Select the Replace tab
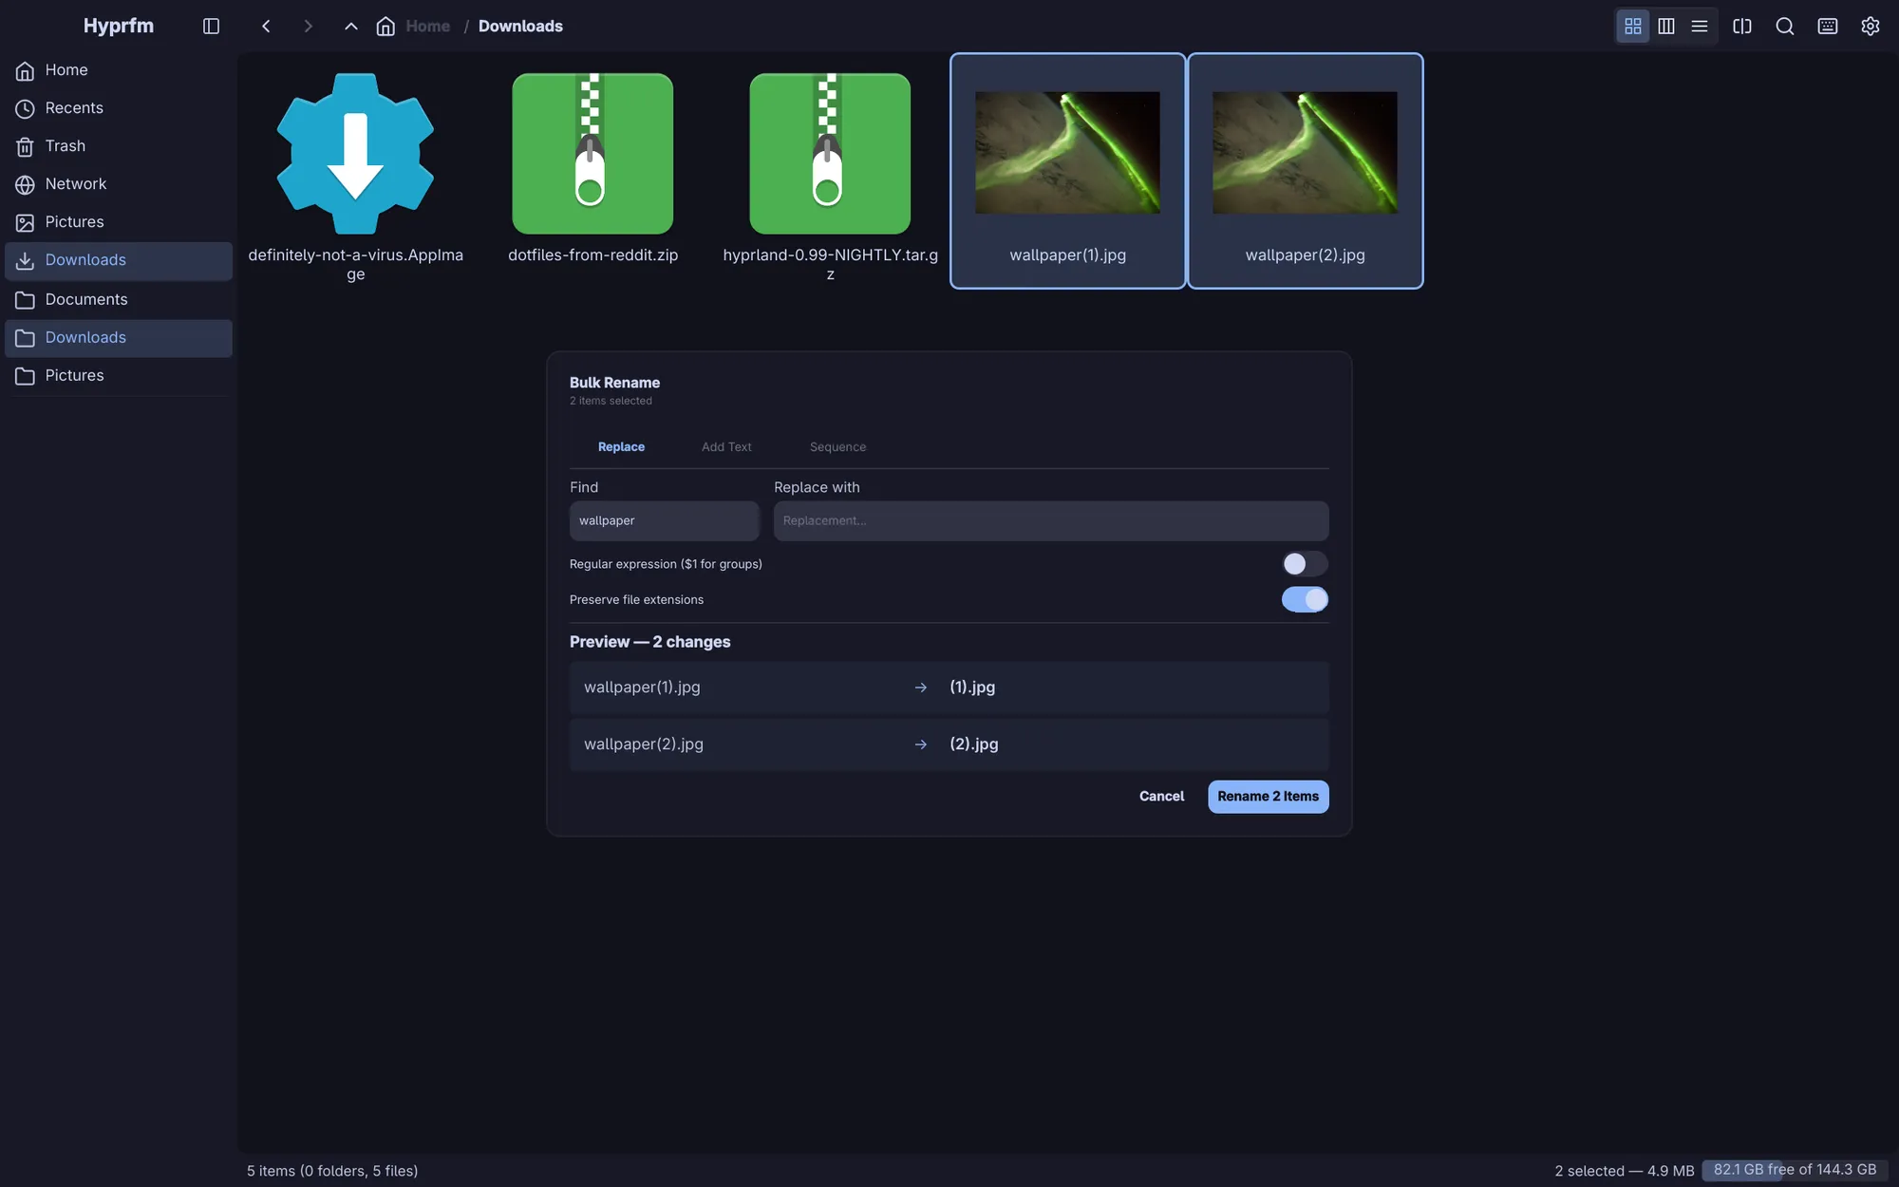The height and width of the screenshot is (1187, 1899). tap(621, 447)
